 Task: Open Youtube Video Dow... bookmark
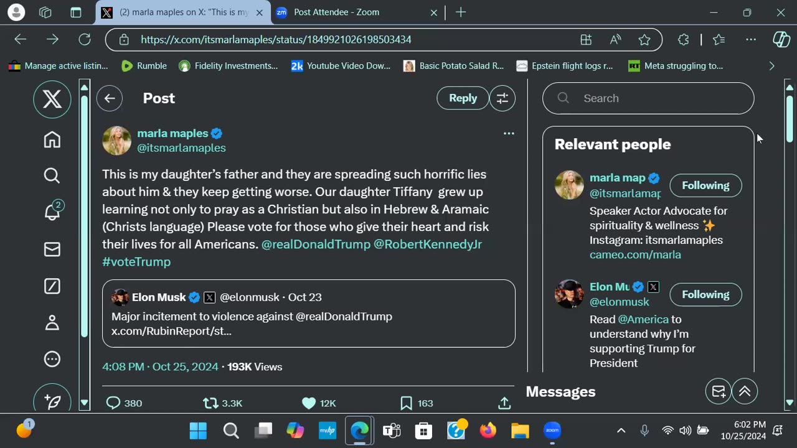pyautogui.click(x=341, y=66)
